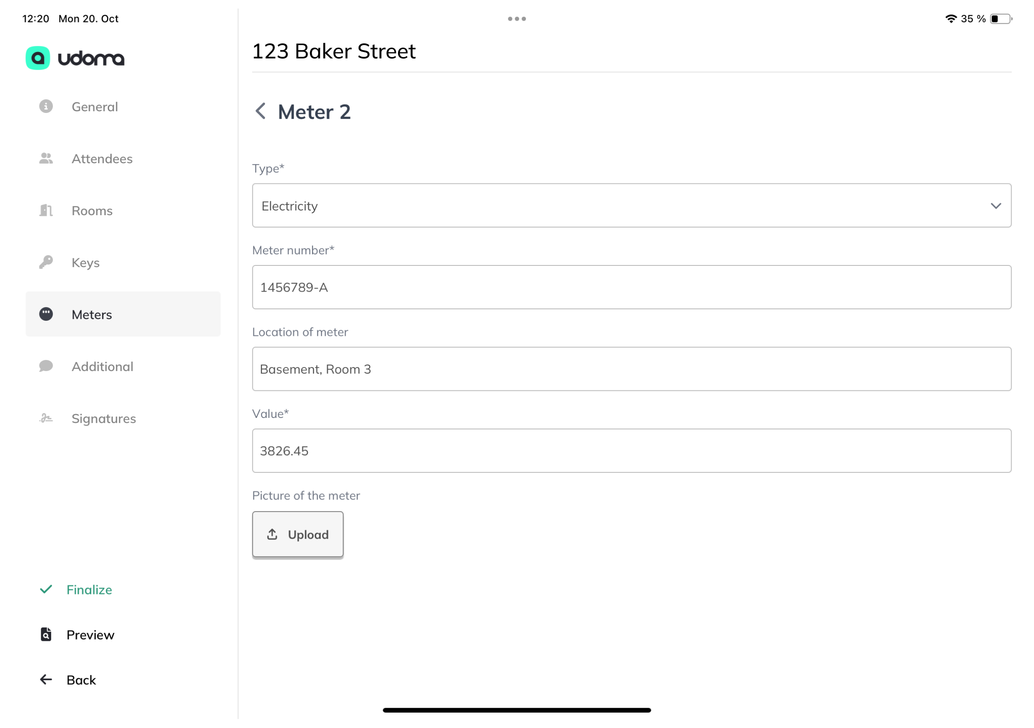
Task: Click into the Location of meter field
Action: (631, 369)
